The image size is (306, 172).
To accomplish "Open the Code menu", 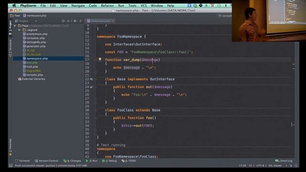I will tap(93, 6).
